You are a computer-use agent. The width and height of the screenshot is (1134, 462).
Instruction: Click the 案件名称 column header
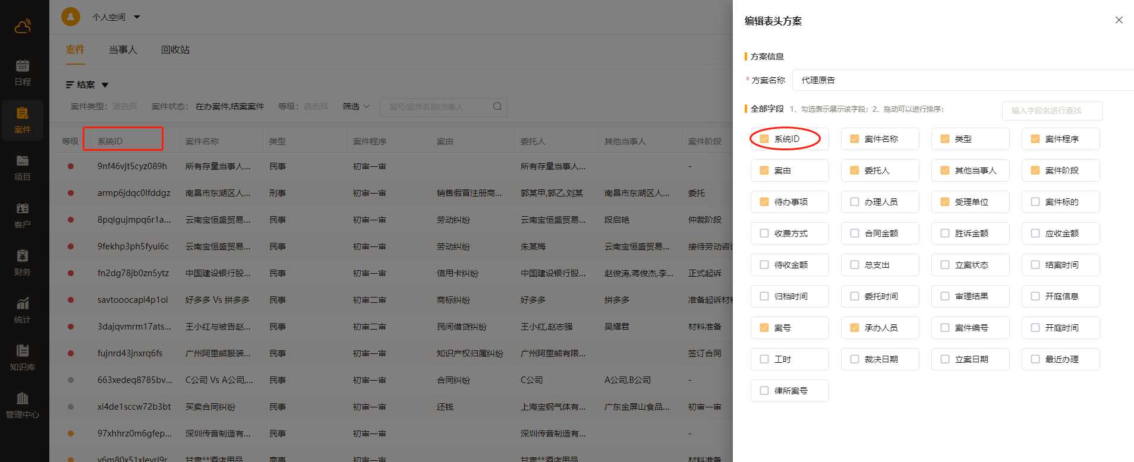tap(202, 141)
